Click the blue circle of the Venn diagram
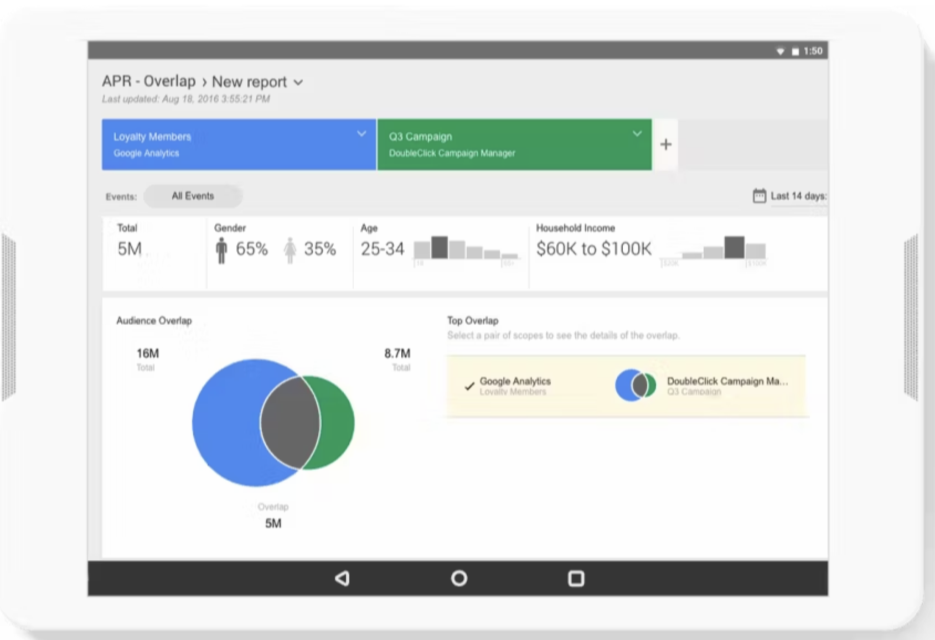The image size is (935, 640). [x=227, y=423]
